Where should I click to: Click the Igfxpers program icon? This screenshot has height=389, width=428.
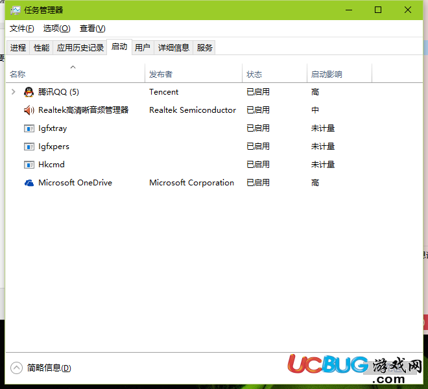(29, 147)
